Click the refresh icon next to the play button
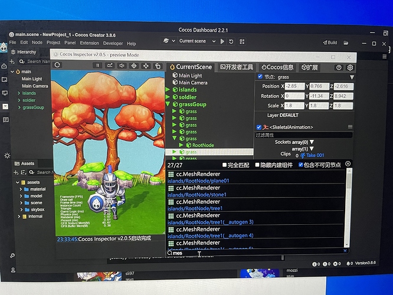This screenshot has width=393, height=295. pos(231,41)
